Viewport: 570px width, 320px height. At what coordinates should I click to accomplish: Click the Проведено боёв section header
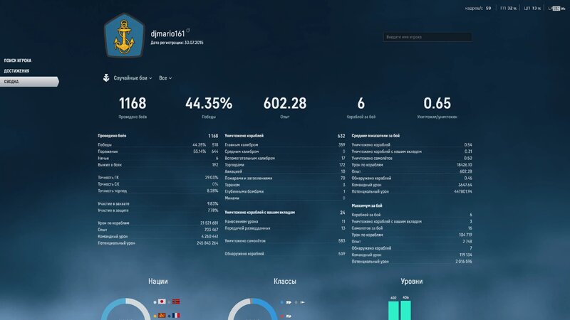click(x=112, y=136)
